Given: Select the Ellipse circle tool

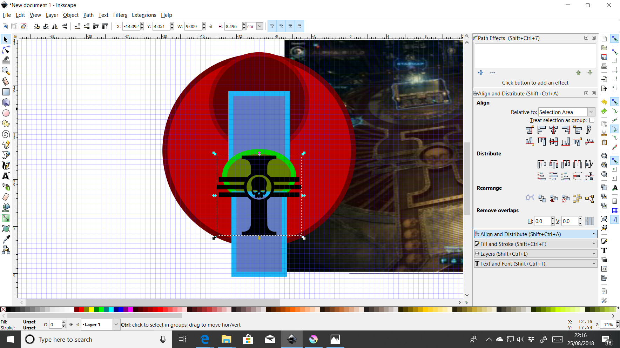Looking at the screenshot, I should 6,113.
